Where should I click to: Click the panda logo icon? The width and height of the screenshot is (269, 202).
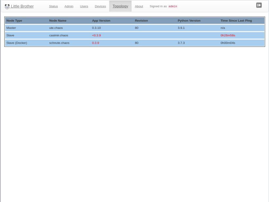(x=7, y=7)
